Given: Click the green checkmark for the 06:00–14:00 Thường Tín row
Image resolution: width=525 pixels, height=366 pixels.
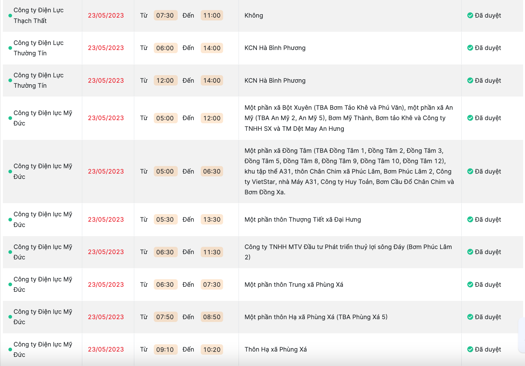Looking at the screenshot, I should point(470,48).
